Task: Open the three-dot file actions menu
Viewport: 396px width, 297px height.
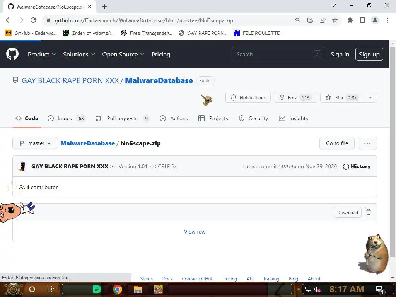Action: click(x=367, y=143)
